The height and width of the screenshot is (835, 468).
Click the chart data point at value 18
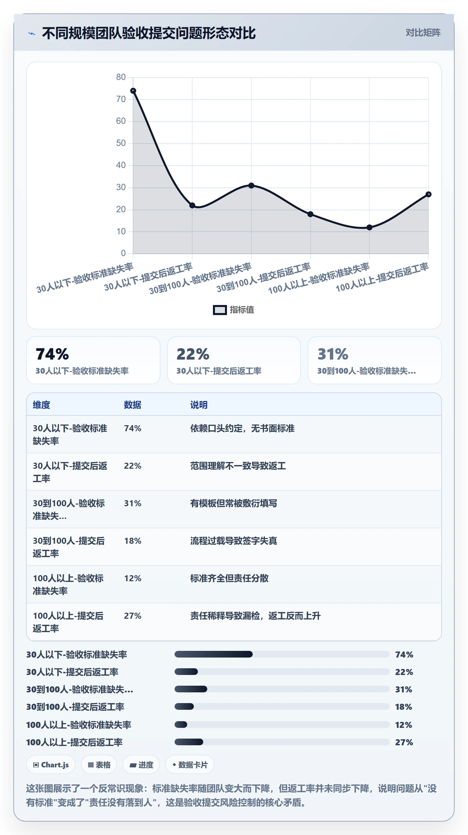click(x=310, y=214)
